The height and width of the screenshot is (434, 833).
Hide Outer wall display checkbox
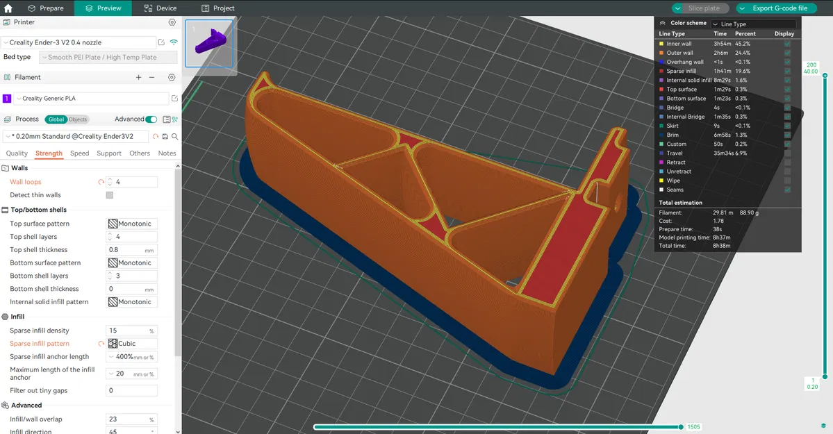pyautogui.click(x=787, y=53)
